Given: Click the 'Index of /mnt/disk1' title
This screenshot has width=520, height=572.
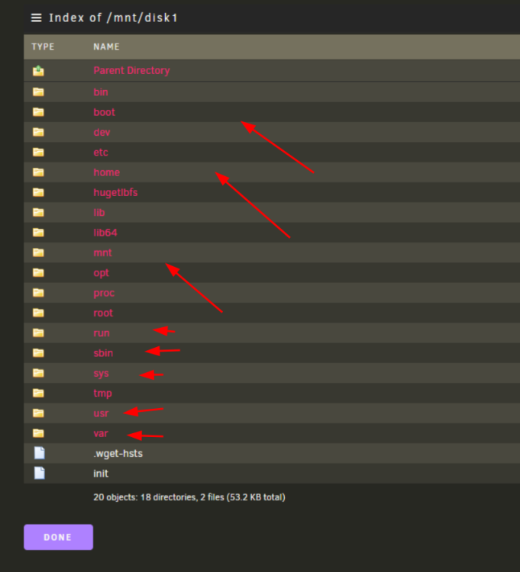Looking at the screenshot, I should [113, 18].
